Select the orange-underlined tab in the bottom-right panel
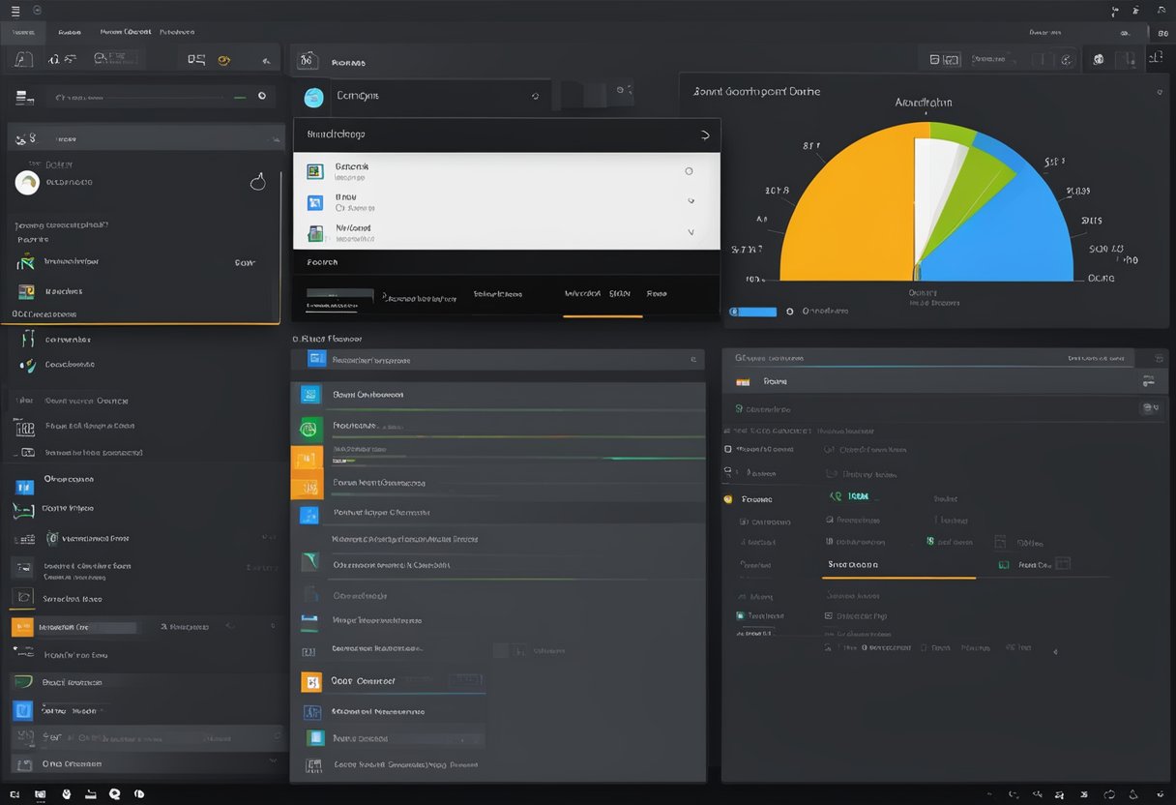 [853, 565]
